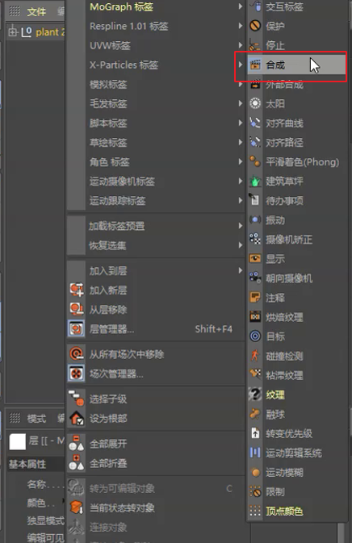Viewport: 352px width, 543px height.
Task: Open the 草绘标签 menu entry
Action: tap(156, 142)
